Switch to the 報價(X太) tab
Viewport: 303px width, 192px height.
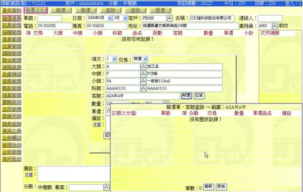[36, 10]
